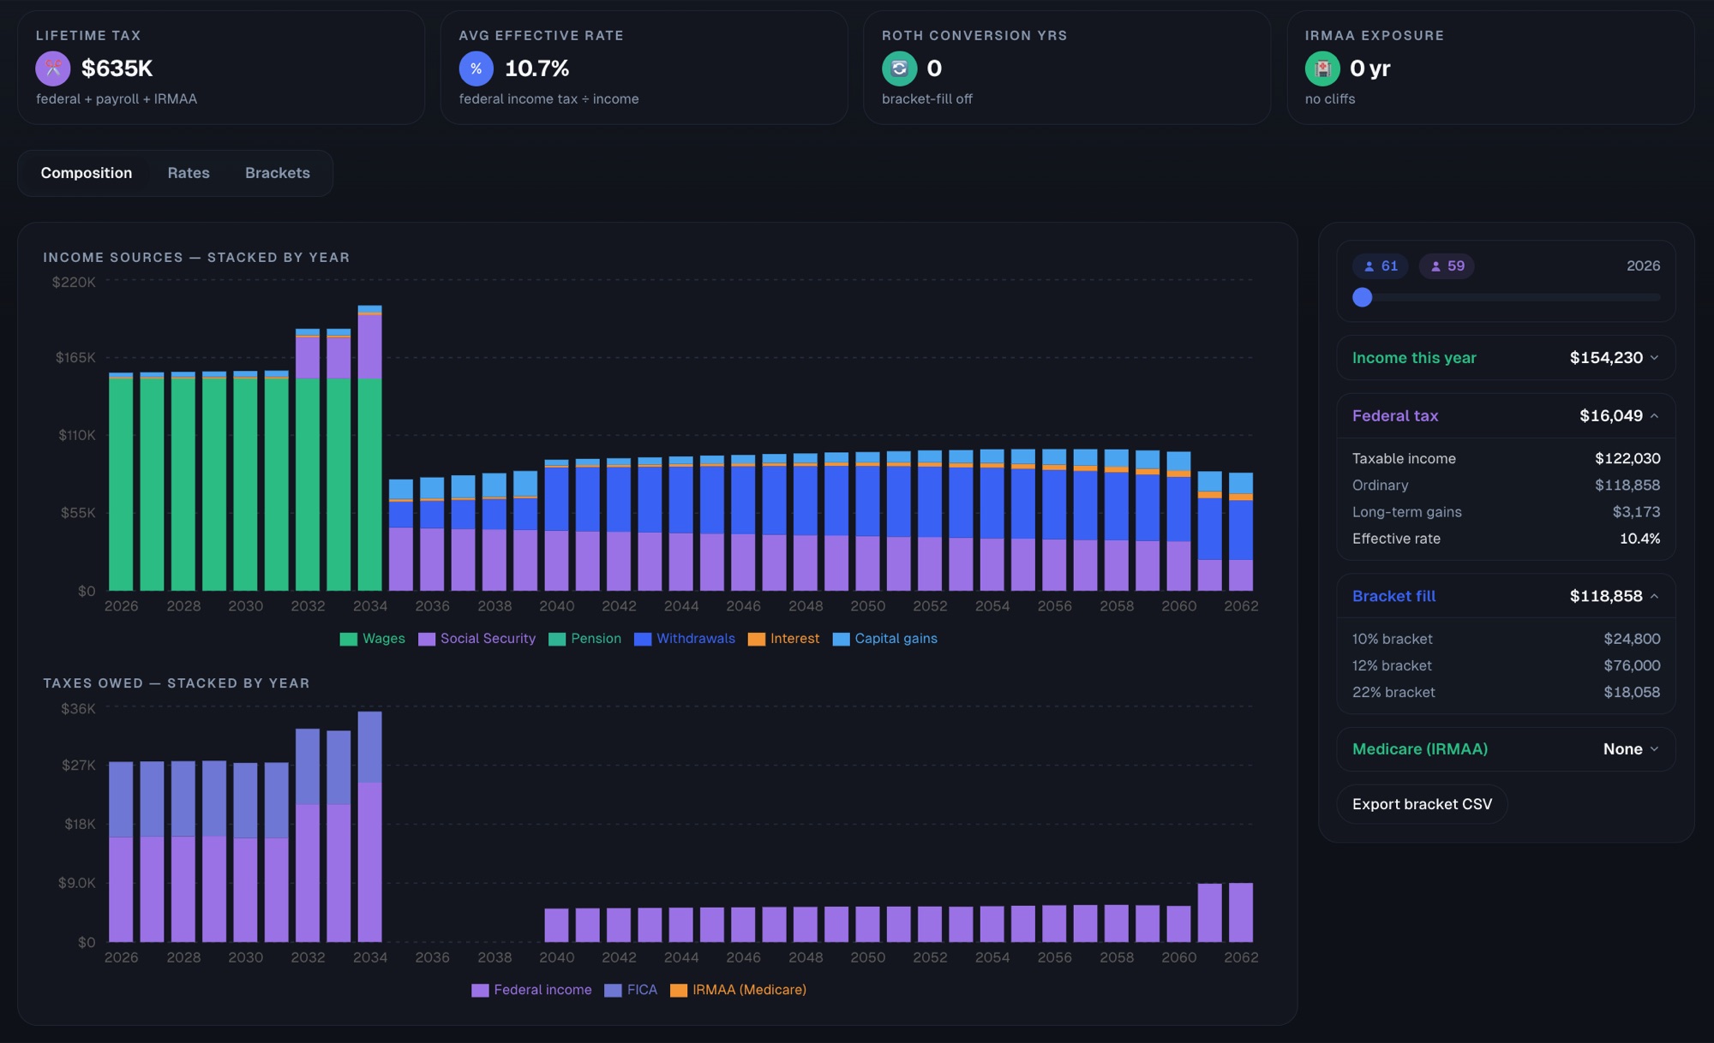Click the Taxable income $122,030 value
1714x1043 pixels.
pyautogui.click(x=1627, y=459)
